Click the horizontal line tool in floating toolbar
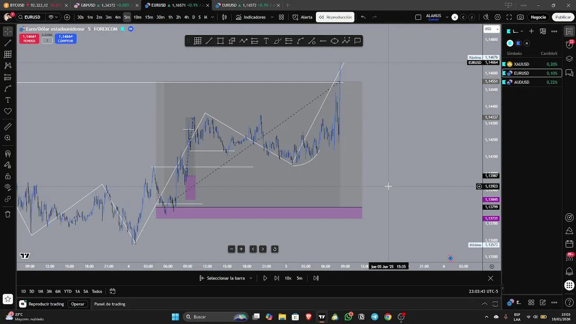 click(x=323, y=41)
